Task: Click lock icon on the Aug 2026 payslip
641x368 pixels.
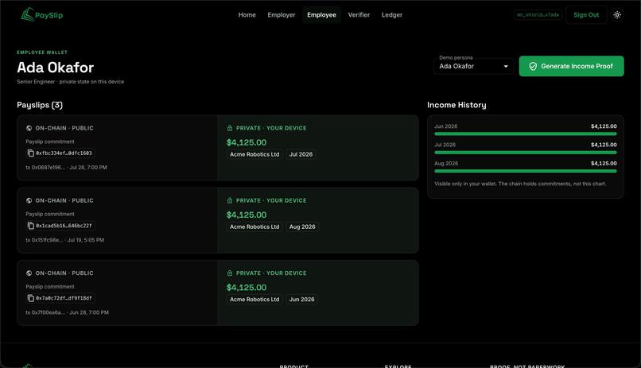Action: 230,200
